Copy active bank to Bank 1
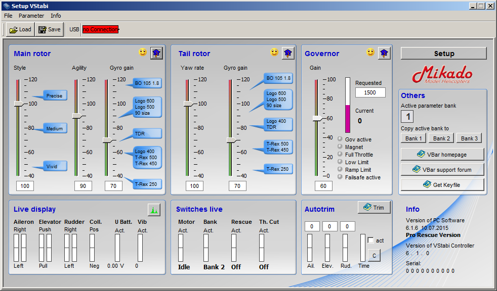This screenshot has height=291, width=497. (x=413, y=138)
